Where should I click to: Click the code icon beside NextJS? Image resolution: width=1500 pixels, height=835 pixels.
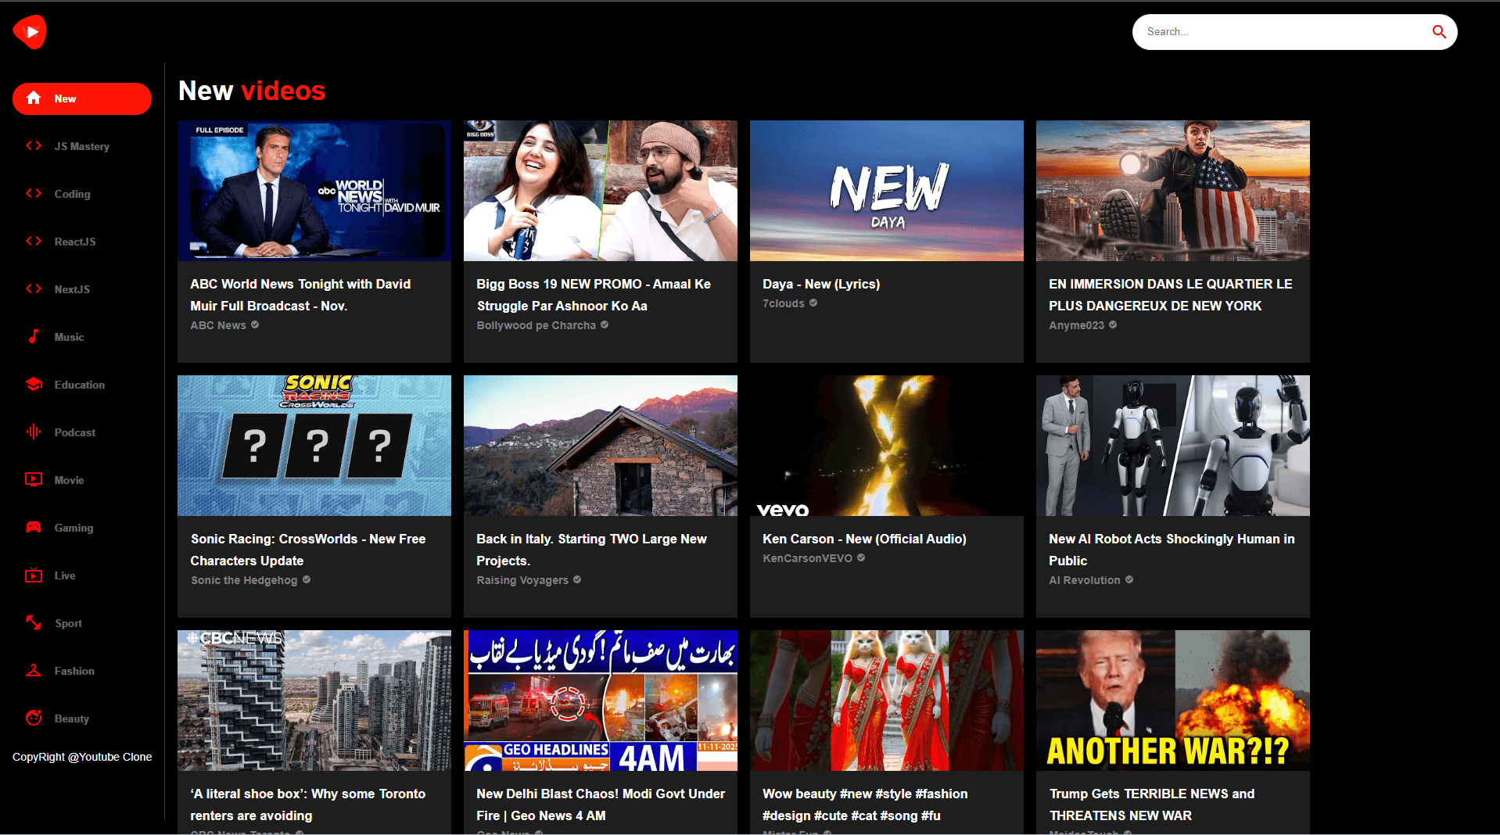(34, 289)
